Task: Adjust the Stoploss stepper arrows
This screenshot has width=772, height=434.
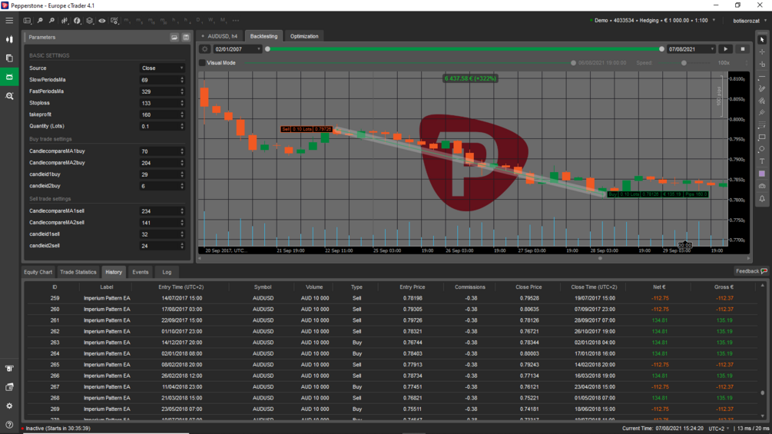Action: tap(182, 103)
